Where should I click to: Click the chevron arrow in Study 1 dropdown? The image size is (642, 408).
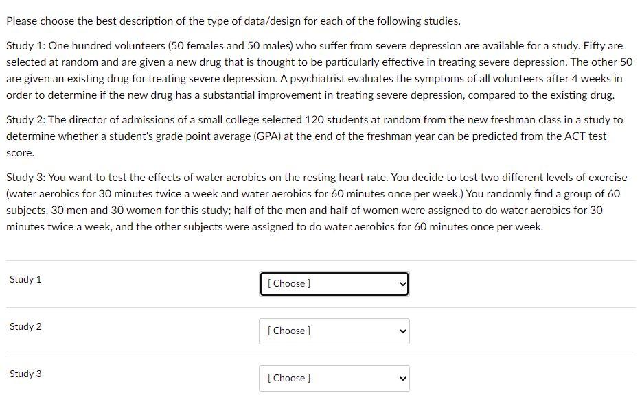click(x=403, y=284)
